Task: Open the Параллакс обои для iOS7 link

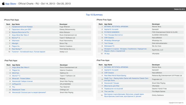Action: [21, 29]
